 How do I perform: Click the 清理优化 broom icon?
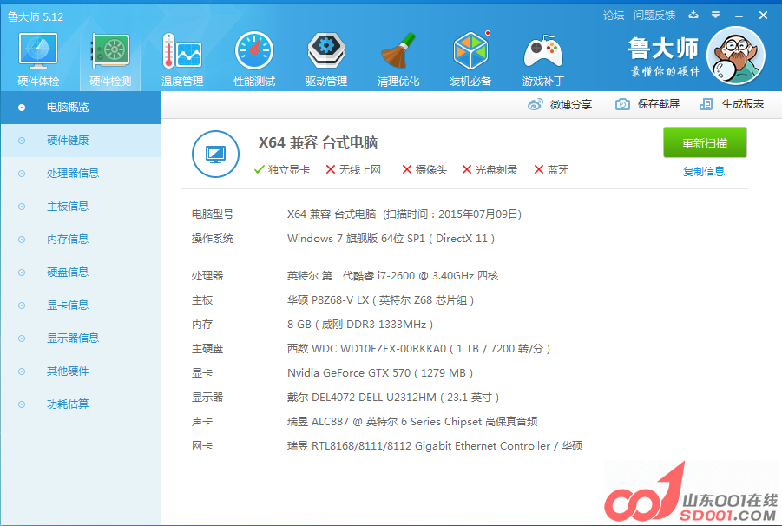(398, 51)
